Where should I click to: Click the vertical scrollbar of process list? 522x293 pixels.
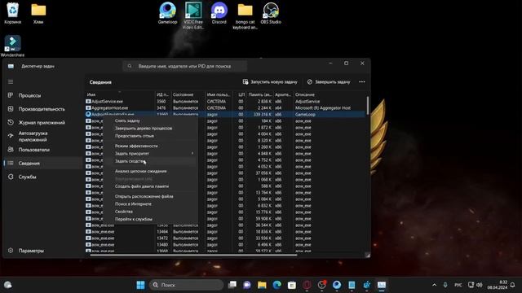coord(368,105)
